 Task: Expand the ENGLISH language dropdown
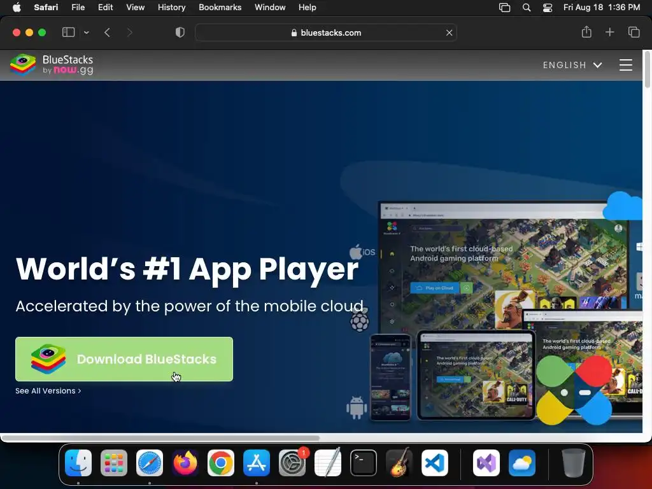click(x=572, y=65)
